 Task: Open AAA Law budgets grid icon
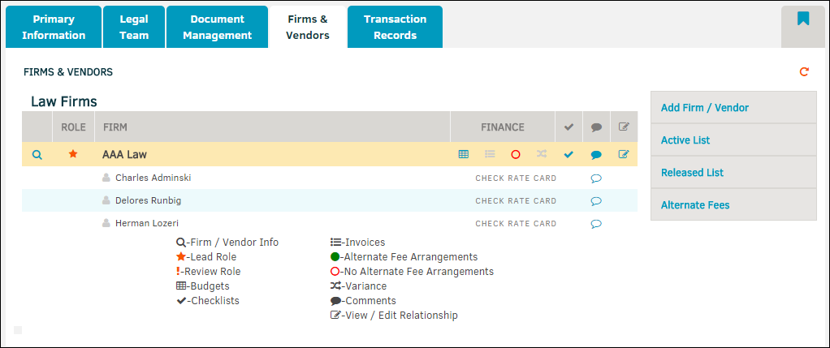(x=463, y=154)
